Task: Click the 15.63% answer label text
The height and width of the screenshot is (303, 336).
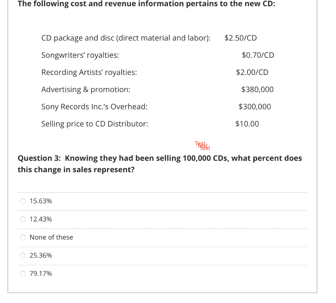Action: point(40,201)
